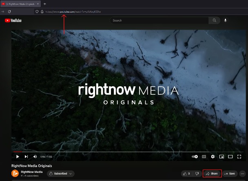Toggle closed captions CC button
This screenshot has height=181, width=248.
click(204, 157)
